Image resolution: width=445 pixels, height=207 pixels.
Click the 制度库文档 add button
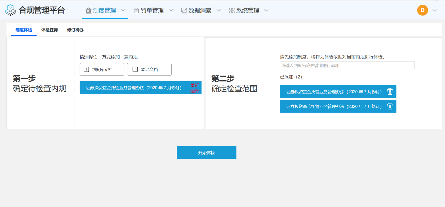[102, 69]
